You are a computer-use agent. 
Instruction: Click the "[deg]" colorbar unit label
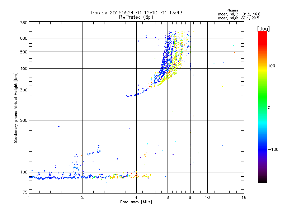(x=263, y=29)
